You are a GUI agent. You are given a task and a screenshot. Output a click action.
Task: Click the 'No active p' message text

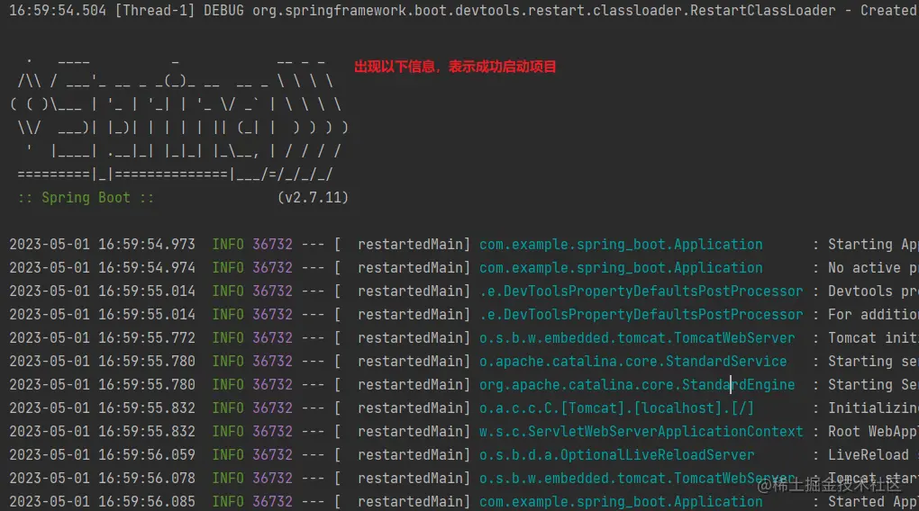[873, 268]
